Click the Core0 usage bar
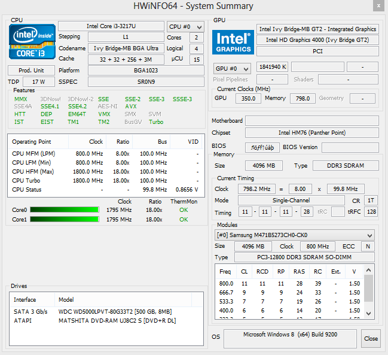The width and height of the screenshot is (388, 355). coord(65,210)
